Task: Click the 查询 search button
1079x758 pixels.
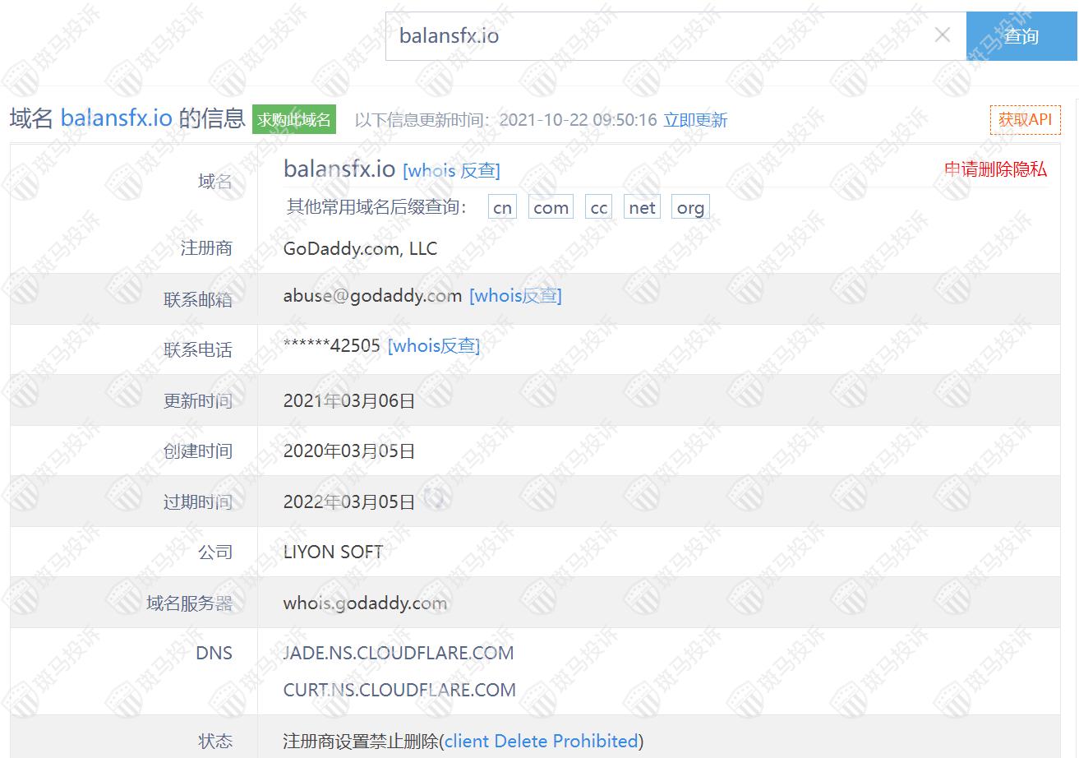Action: (x=1021, y=36)
